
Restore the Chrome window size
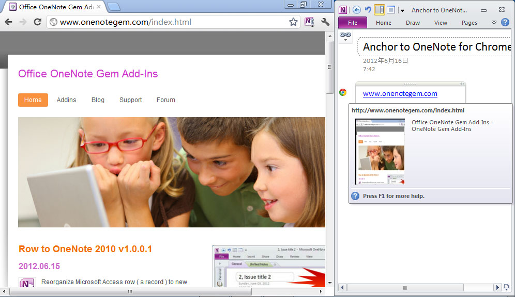tap(303, 4)
